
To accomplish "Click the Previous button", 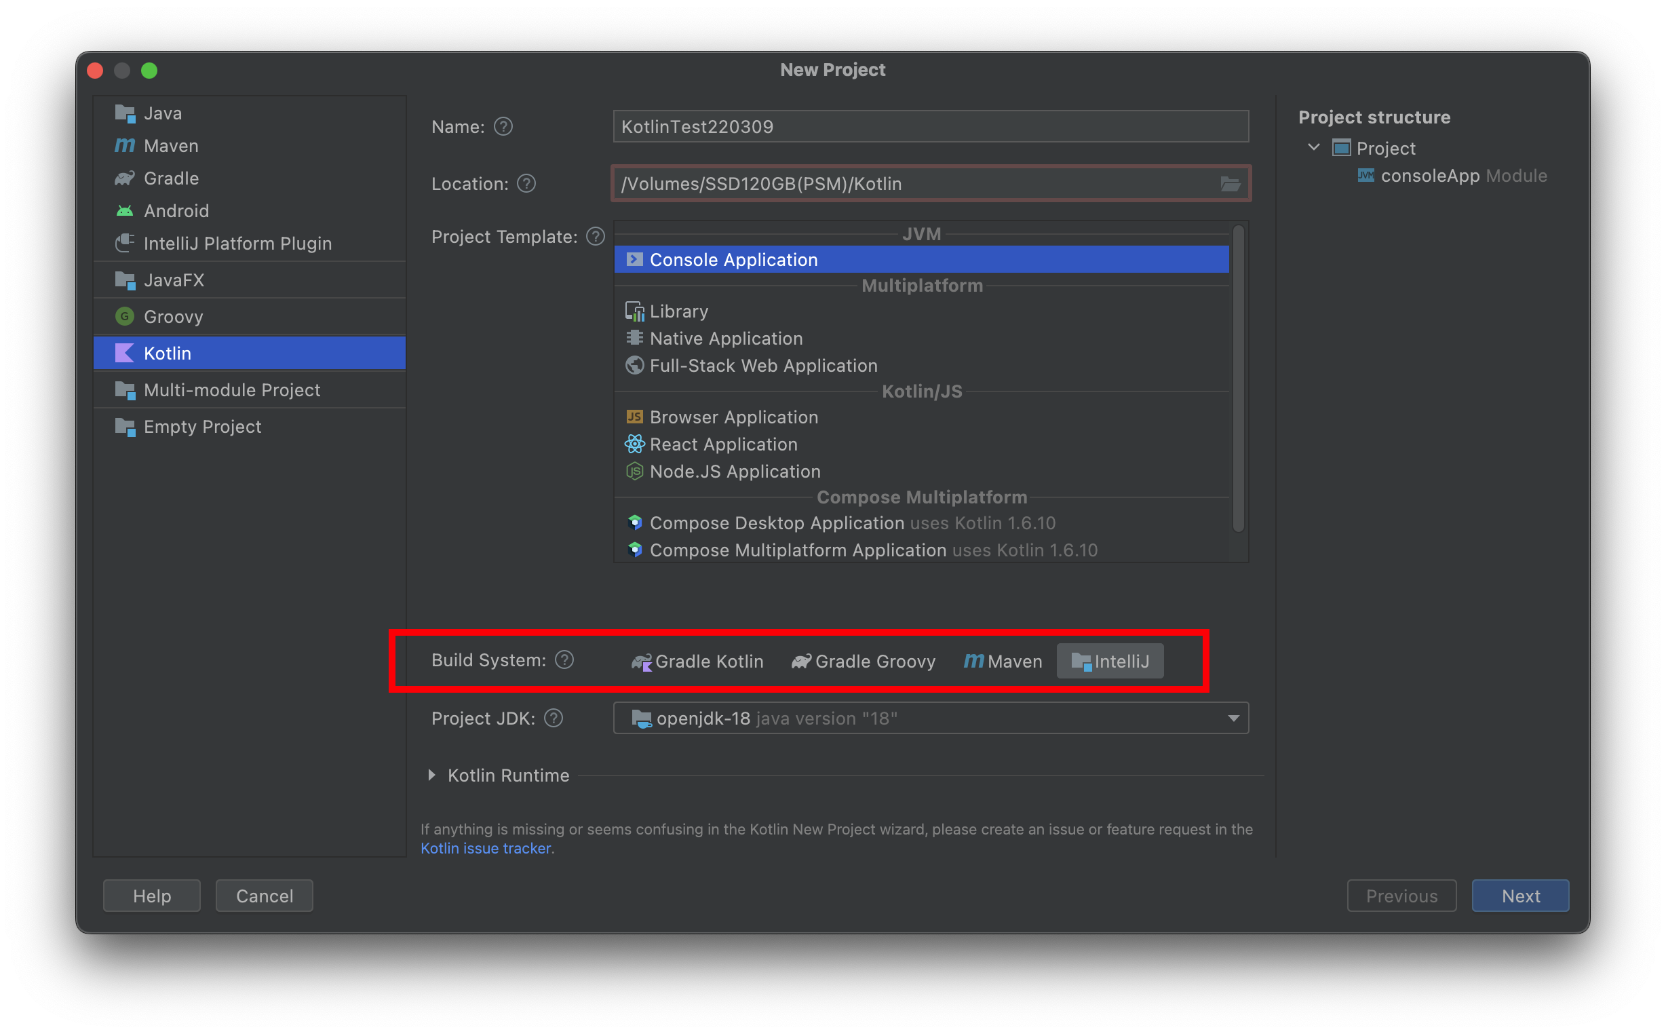I will click(x=1401, y=896).
